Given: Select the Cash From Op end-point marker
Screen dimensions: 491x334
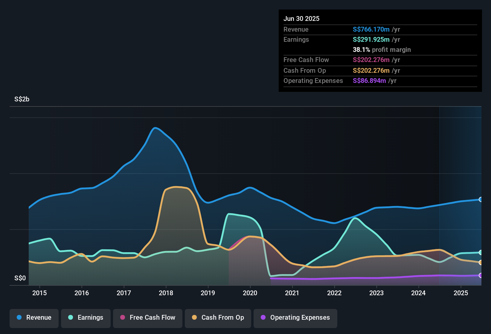Looking at the screenshot, I should pyautogui.click(x=481, y=262).
